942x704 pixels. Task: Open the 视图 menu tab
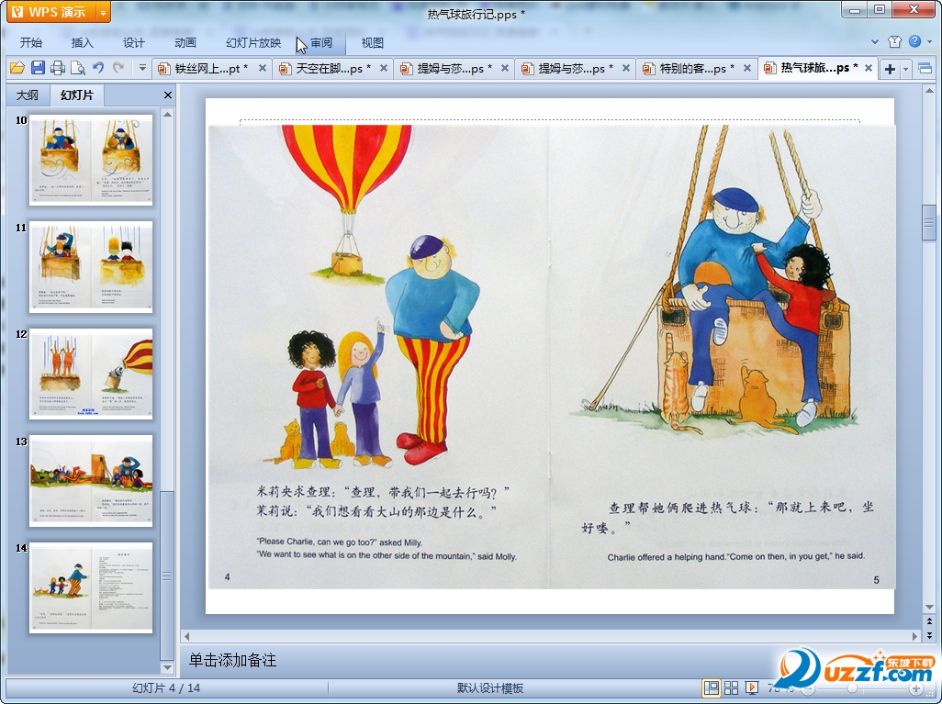373,42
